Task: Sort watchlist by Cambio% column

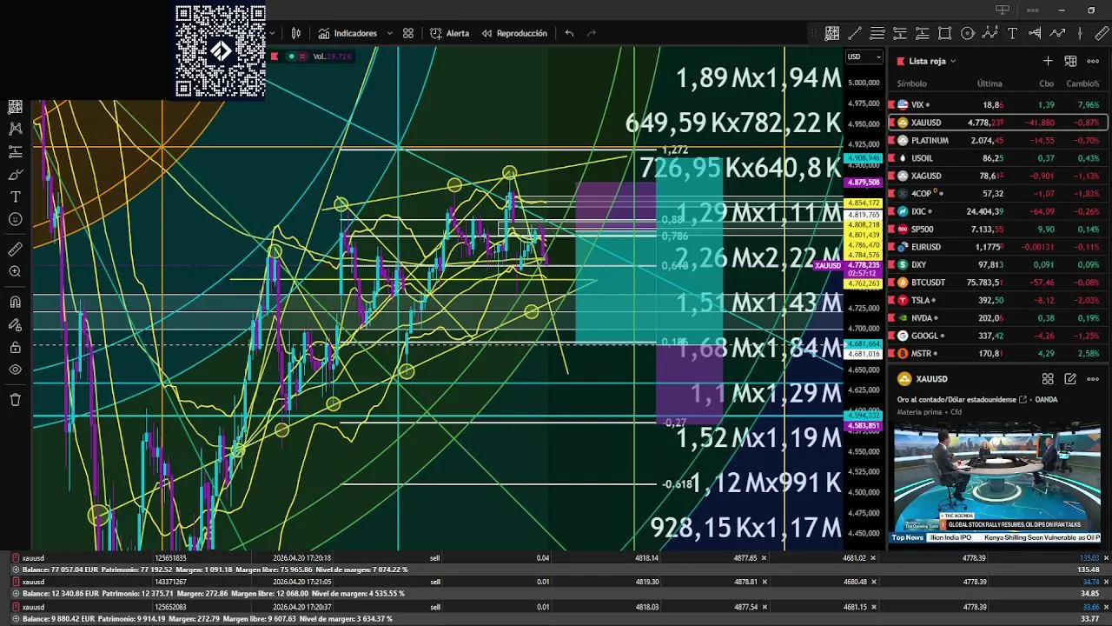Action: point(1082,83)
